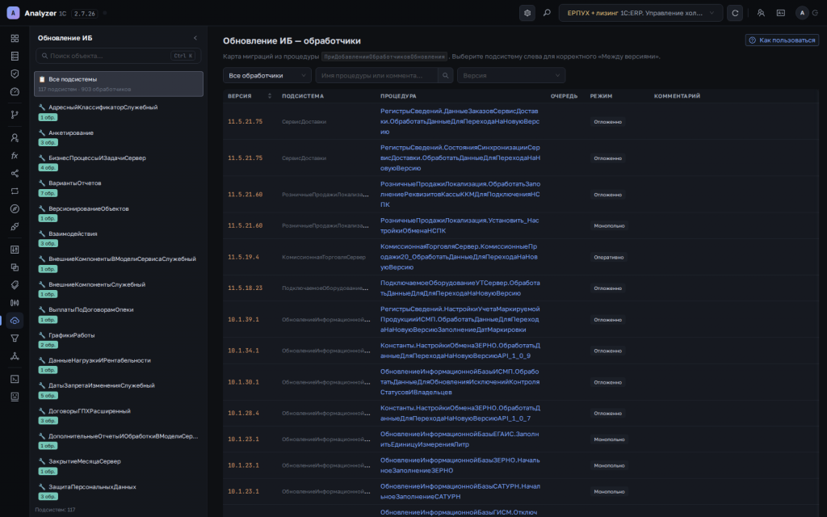Screen dimensions: 827x517
Task: Open the funnel filter icon in sidebar
Action: pos(15,338)
